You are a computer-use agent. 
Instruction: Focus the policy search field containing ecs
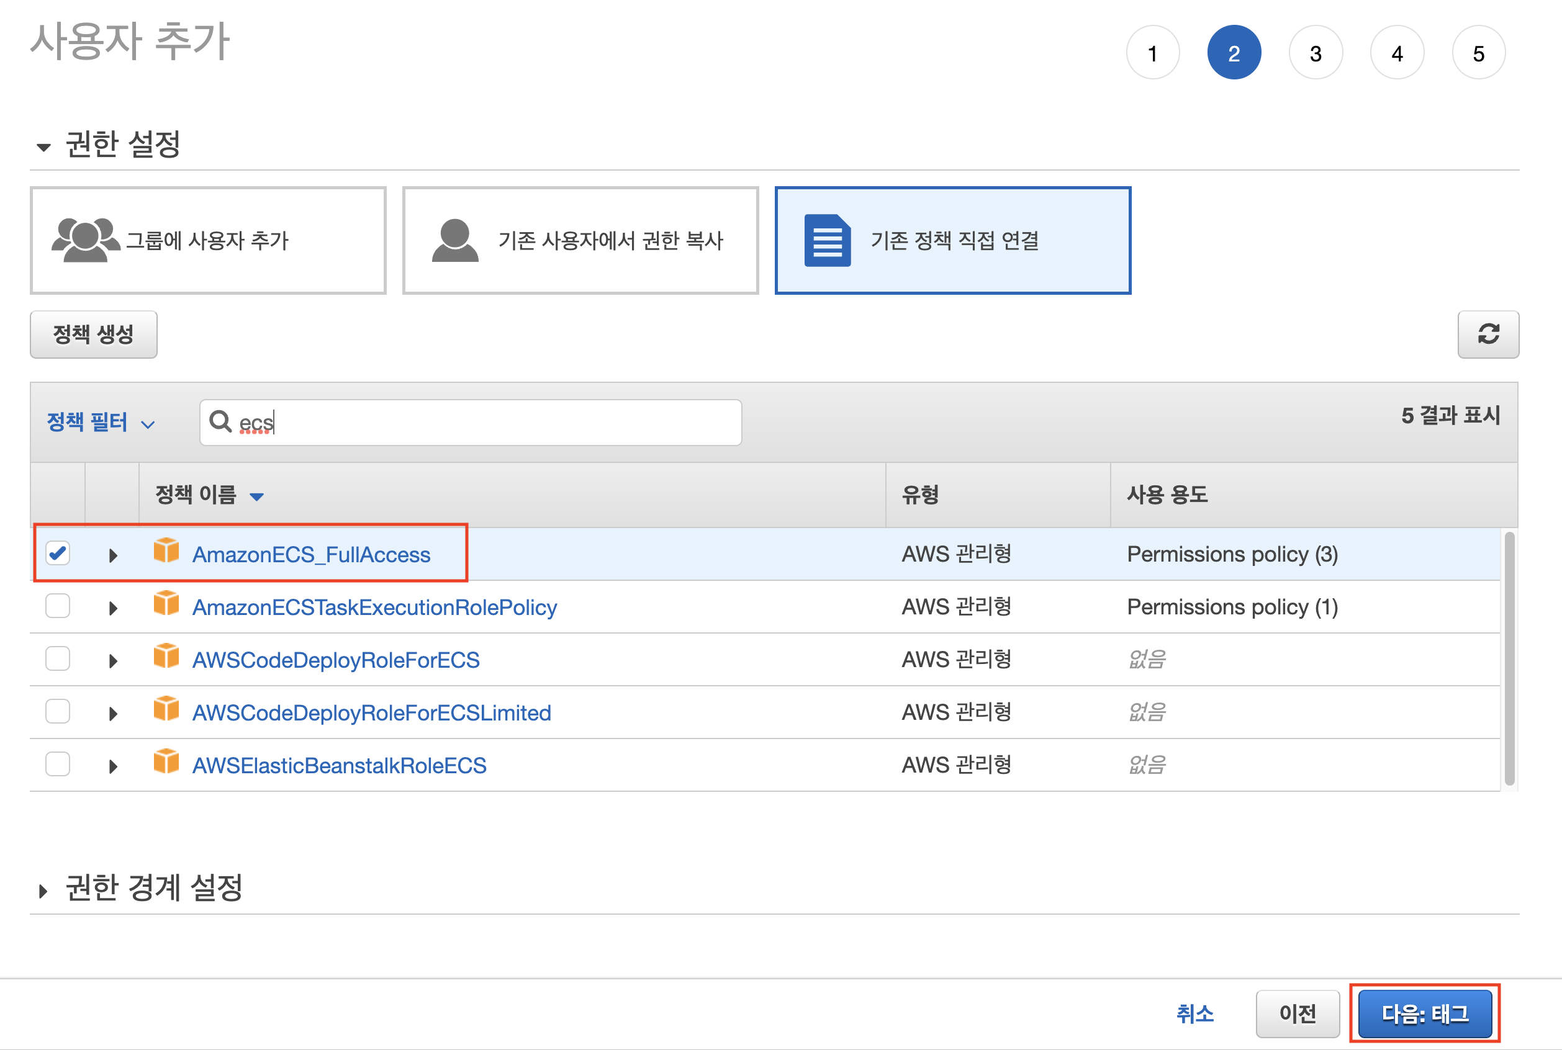click(471, 423)
